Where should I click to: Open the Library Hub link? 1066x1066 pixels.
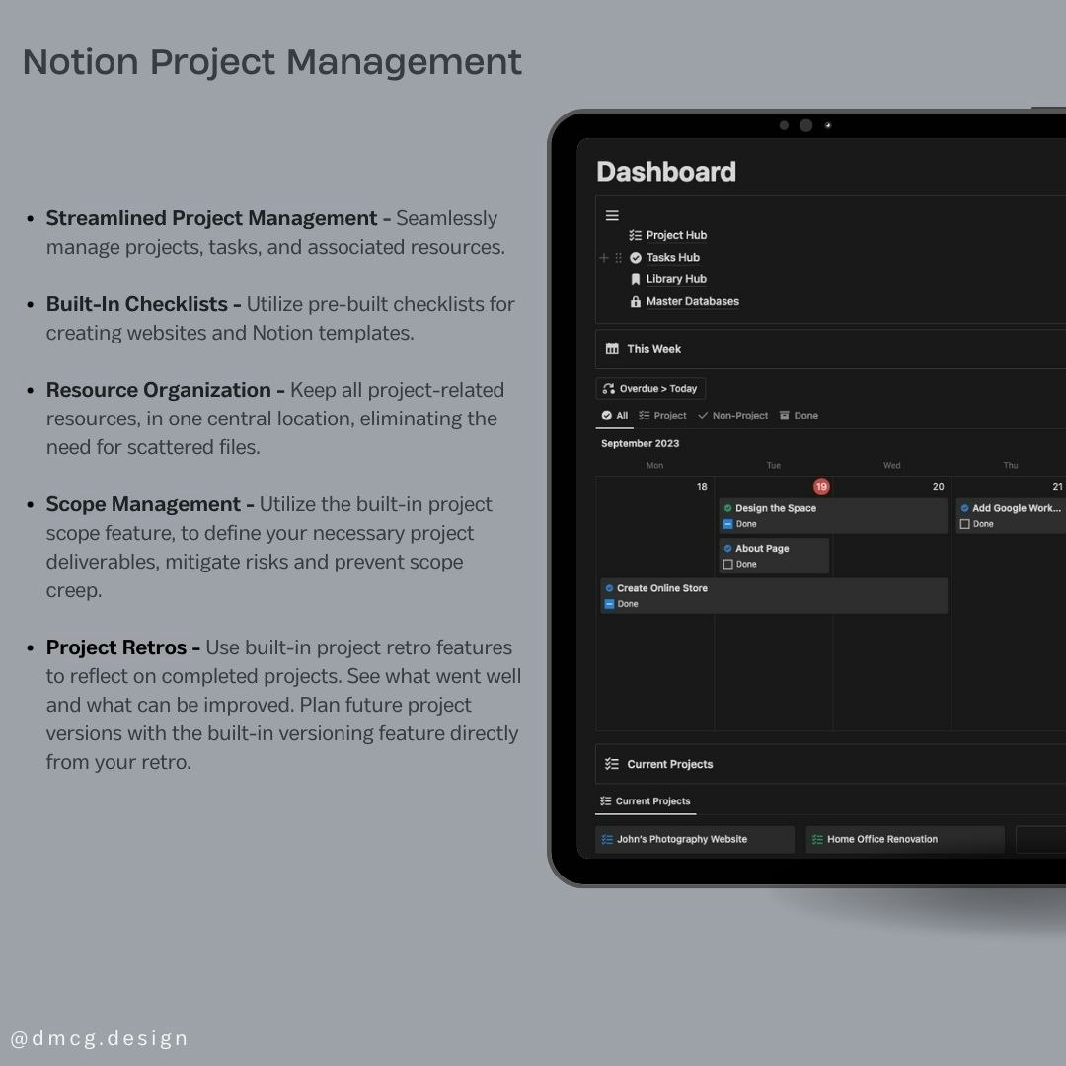pyautogui.click(x=676, y=279)
